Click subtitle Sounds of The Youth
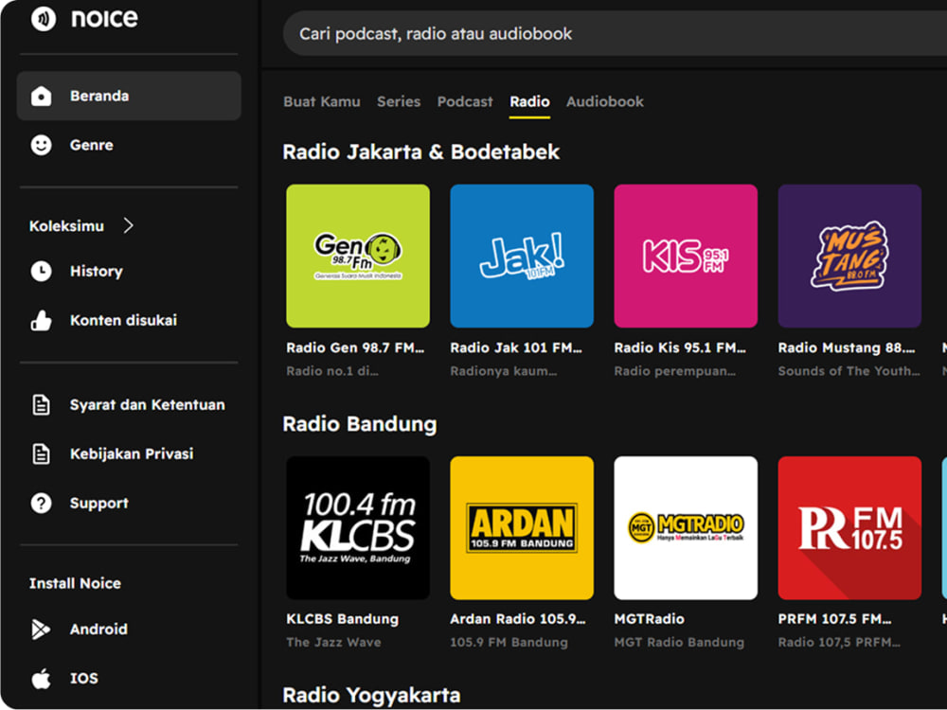This screenshot has height=710, width=947. click(x=849, y=371)
